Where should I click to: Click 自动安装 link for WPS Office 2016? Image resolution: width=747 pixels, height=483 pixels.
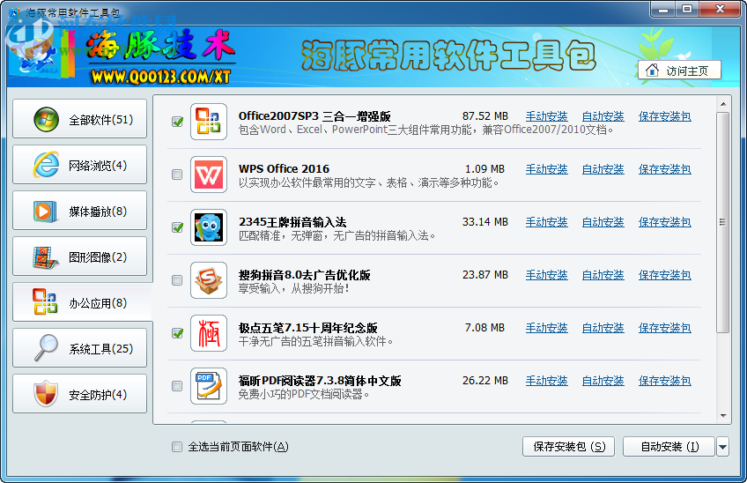pos(603,169)
